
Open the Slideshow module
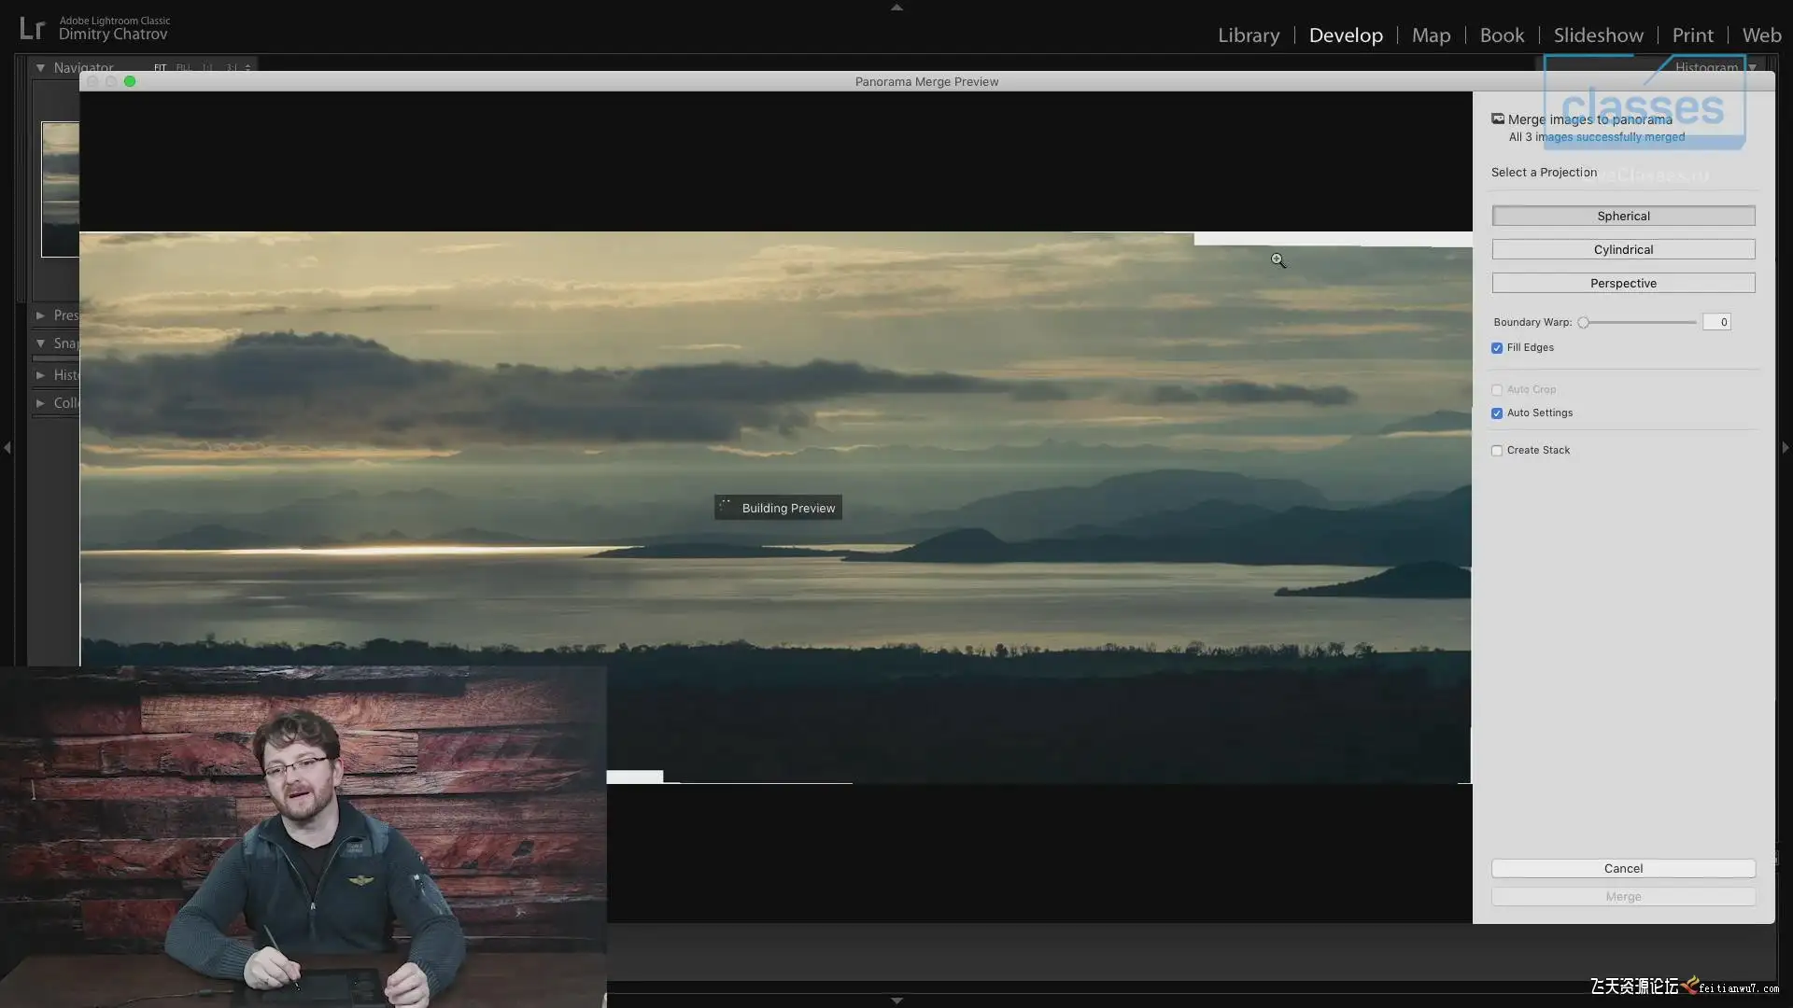tap(1598, 35)
